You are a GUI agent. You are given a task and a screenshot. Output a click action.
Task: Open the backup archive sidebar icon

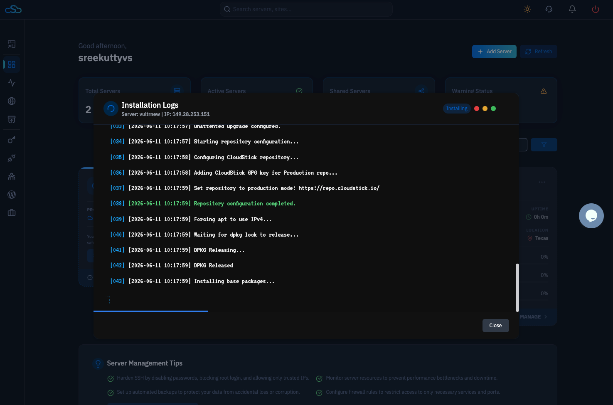coord(12,119)
